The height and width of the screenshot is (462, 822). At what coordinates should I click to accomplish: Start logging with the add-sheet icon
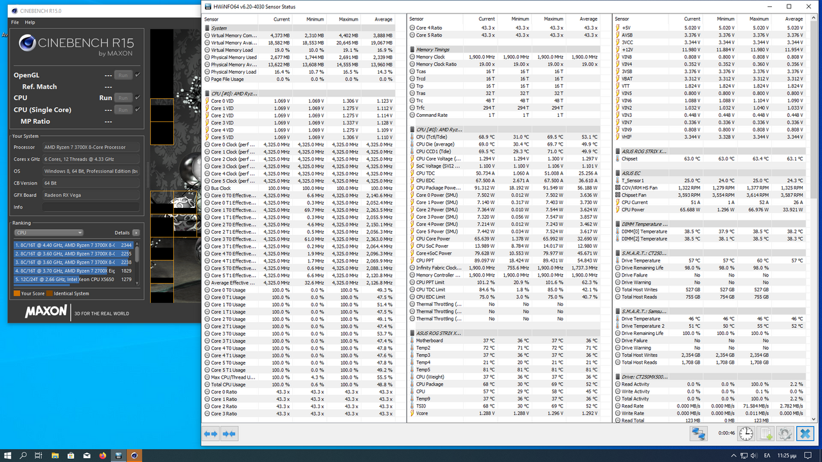[765, 434]
